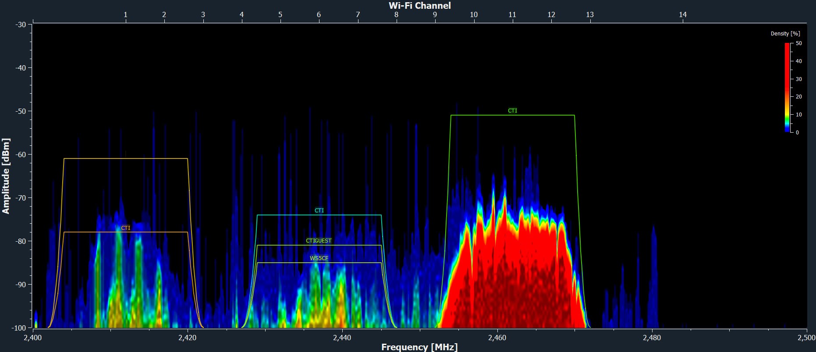Click the teal CTI label near channel 6
The image size is (816, 352).
pyautogui.click(x=319, y=211)
